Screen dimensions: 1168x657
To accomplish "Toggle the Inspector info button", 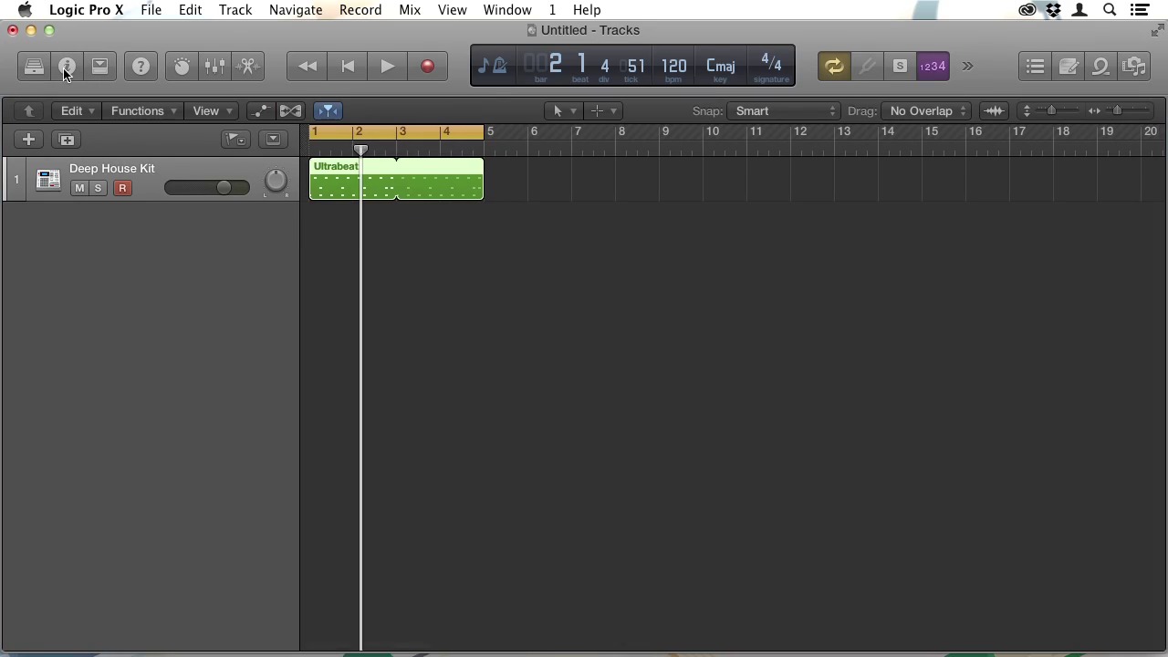I will (67, 67).
